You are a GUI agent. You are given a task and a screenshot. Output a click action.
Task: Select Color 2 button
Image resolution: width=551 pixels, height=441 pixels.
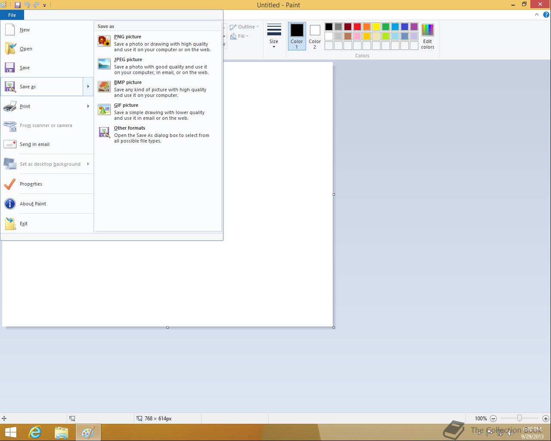click(x=315, y=36)
